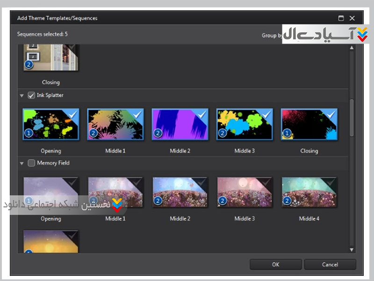Toggle the checkmark corner on Ink Splatter Opening
This screenshot has height=281, width=374.
coord(72,114)
